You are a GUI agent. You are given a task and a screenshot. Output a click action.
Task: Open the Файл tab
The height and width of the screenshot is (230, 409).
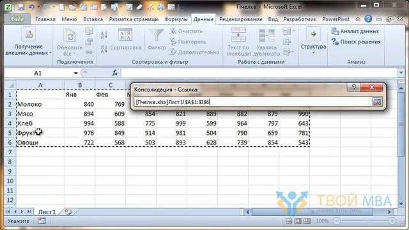pos(17,19)
